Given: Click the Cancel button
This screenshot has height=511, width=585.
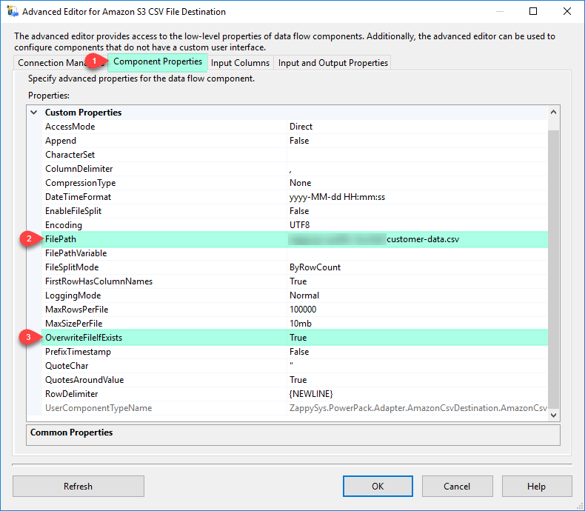Looking at the screenshot, I should 457,486.
